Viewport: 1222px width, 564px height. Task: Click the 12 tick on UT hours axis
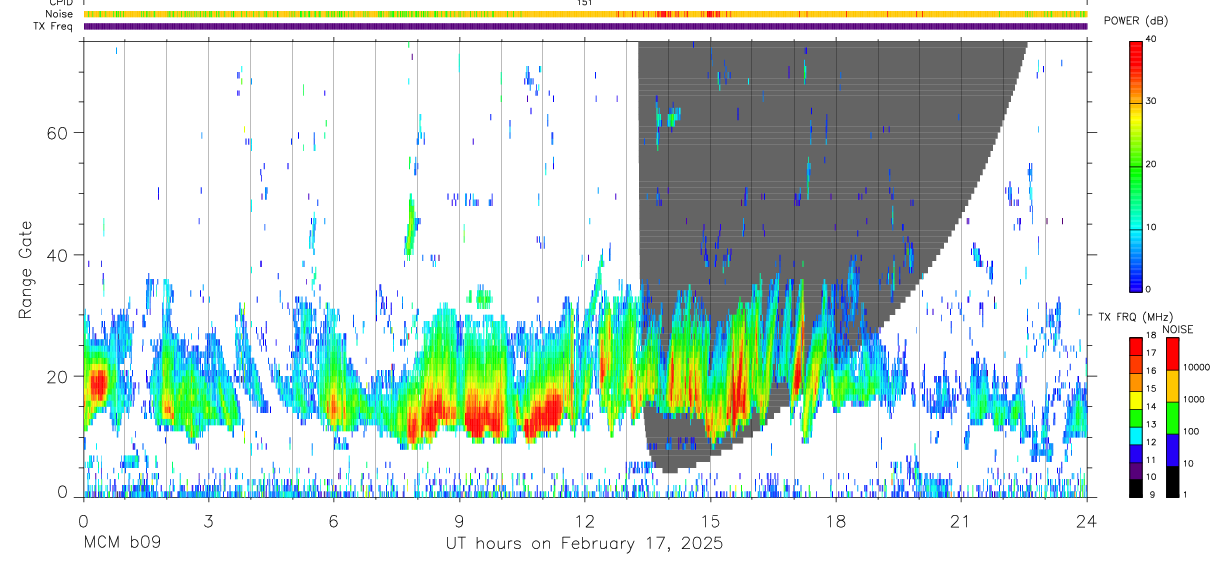[x=584, y=520]
